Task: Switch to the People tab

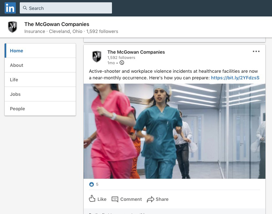Action: tap(40, 109)
